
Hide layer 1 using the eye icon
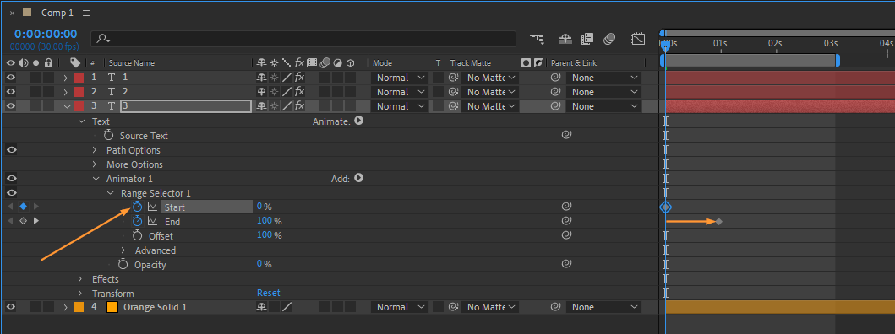coord(11,78)
